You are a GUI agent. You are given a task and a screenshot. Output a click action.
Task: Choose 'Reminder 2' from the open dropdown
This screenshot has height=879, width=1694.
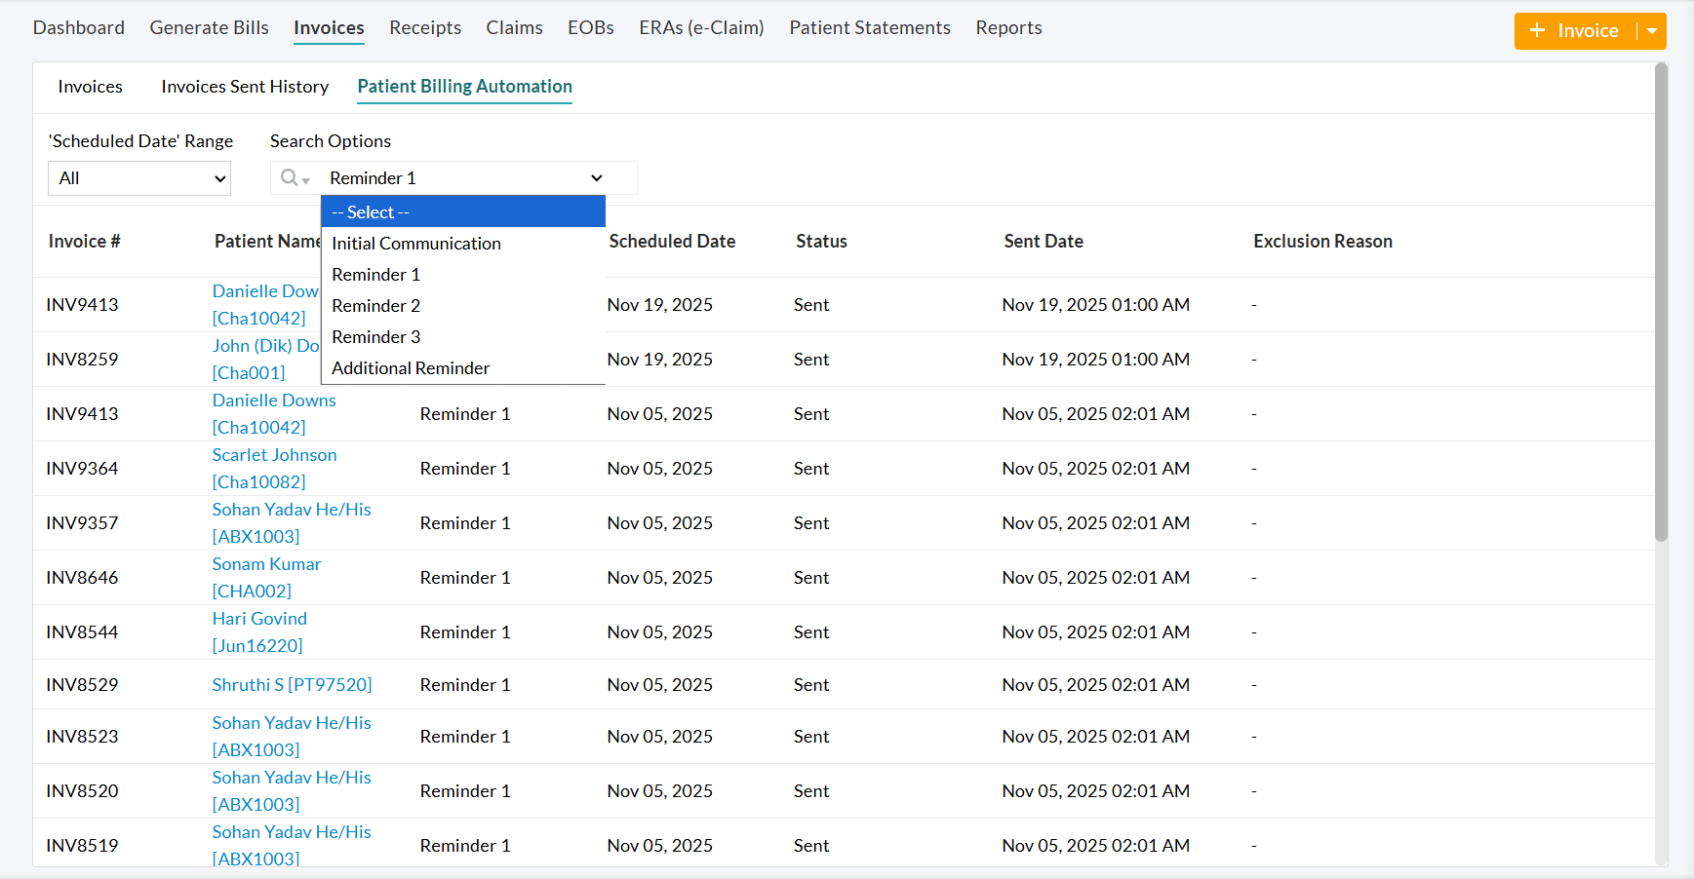[375, 305]
